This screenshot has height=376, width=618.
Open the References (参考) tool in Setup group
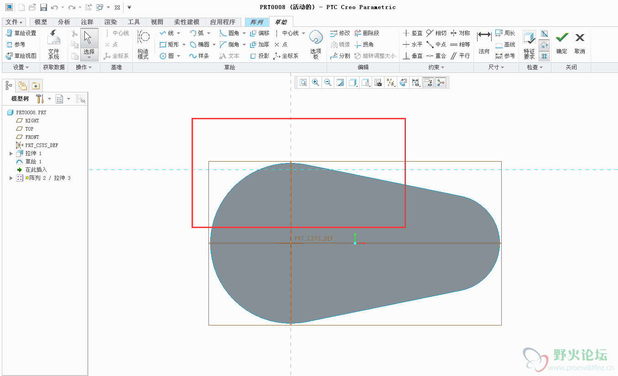(16, 45)
